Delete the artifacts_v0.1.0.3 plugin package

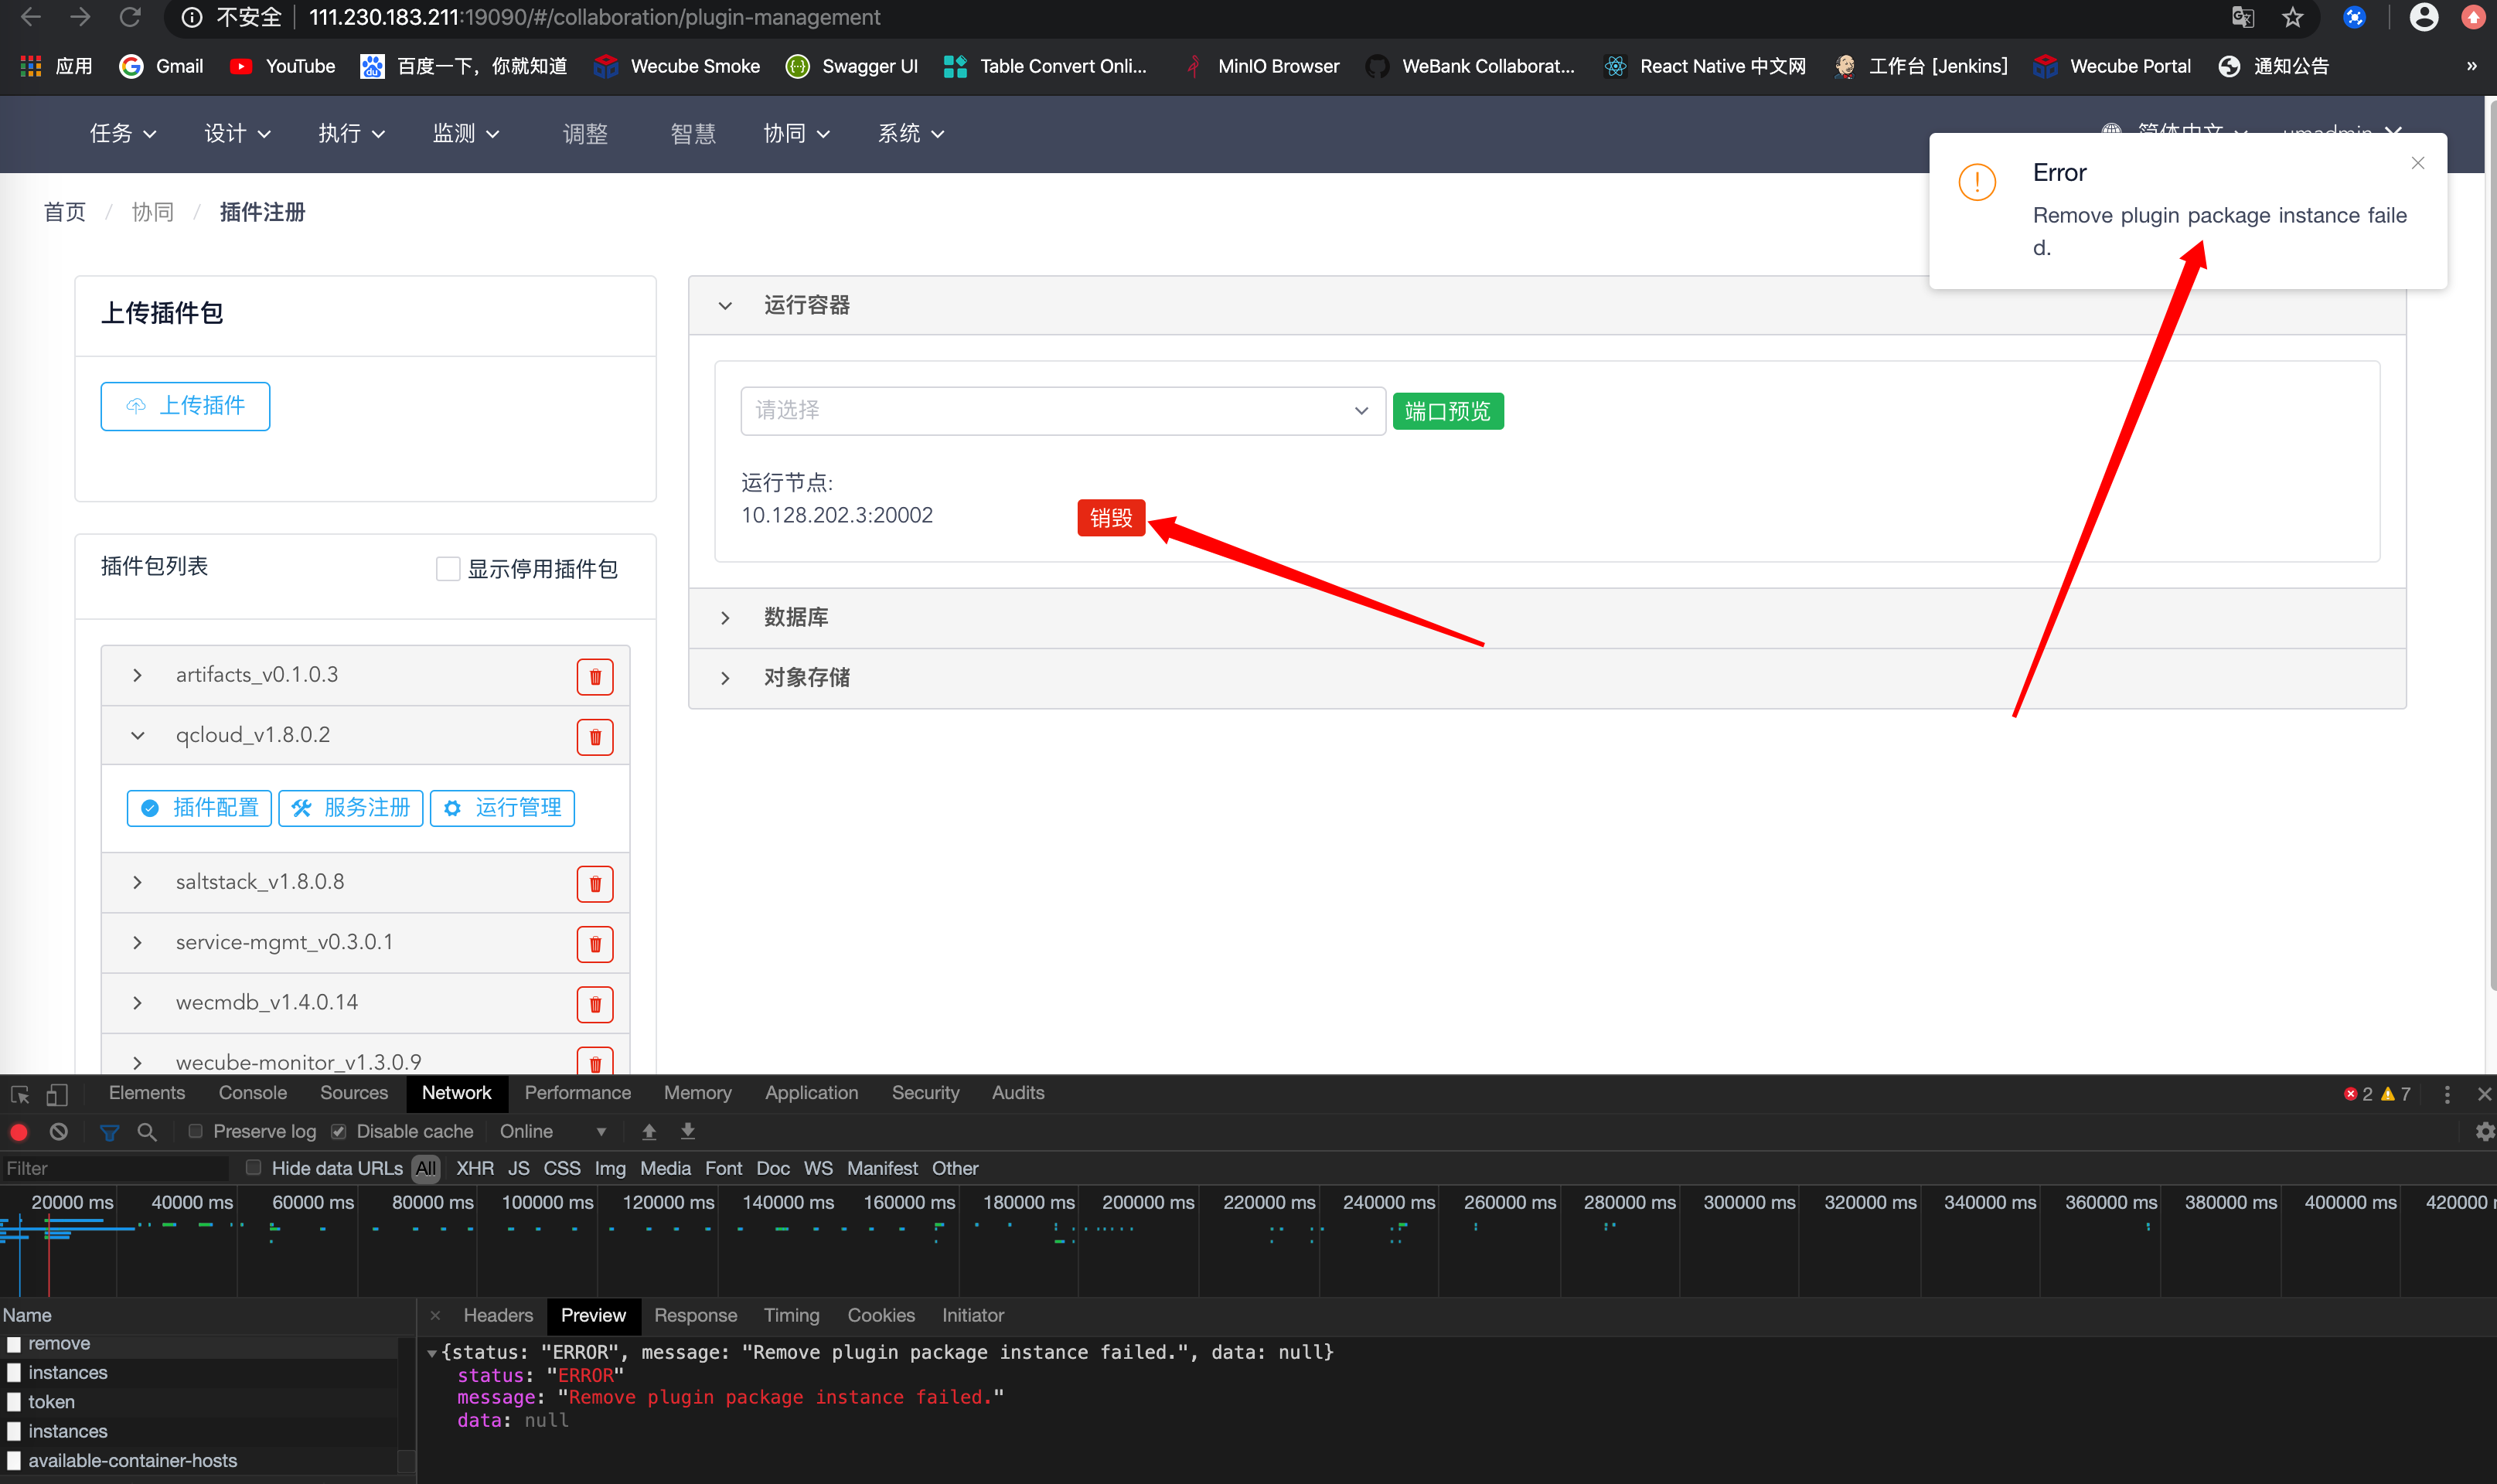(594, 677)
